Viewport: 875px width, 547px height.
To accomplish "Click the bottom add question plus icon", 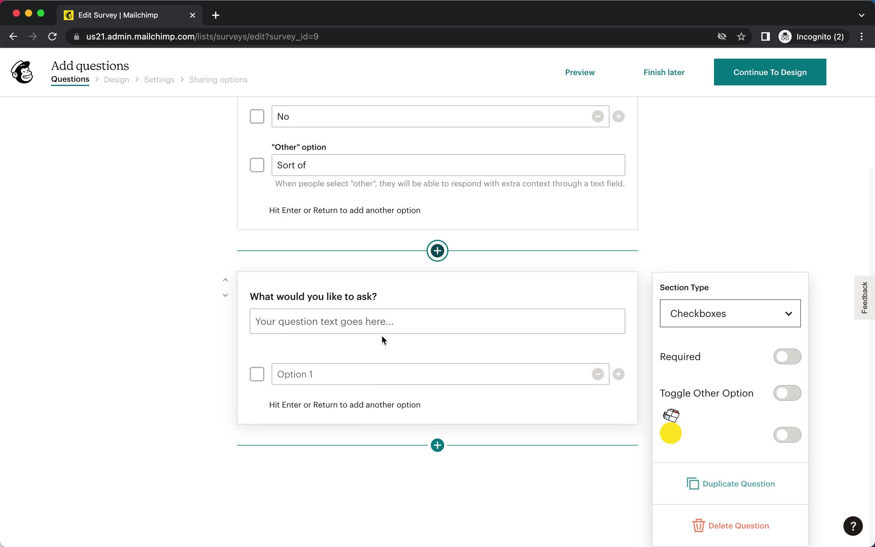I will (x=437, y=445).
